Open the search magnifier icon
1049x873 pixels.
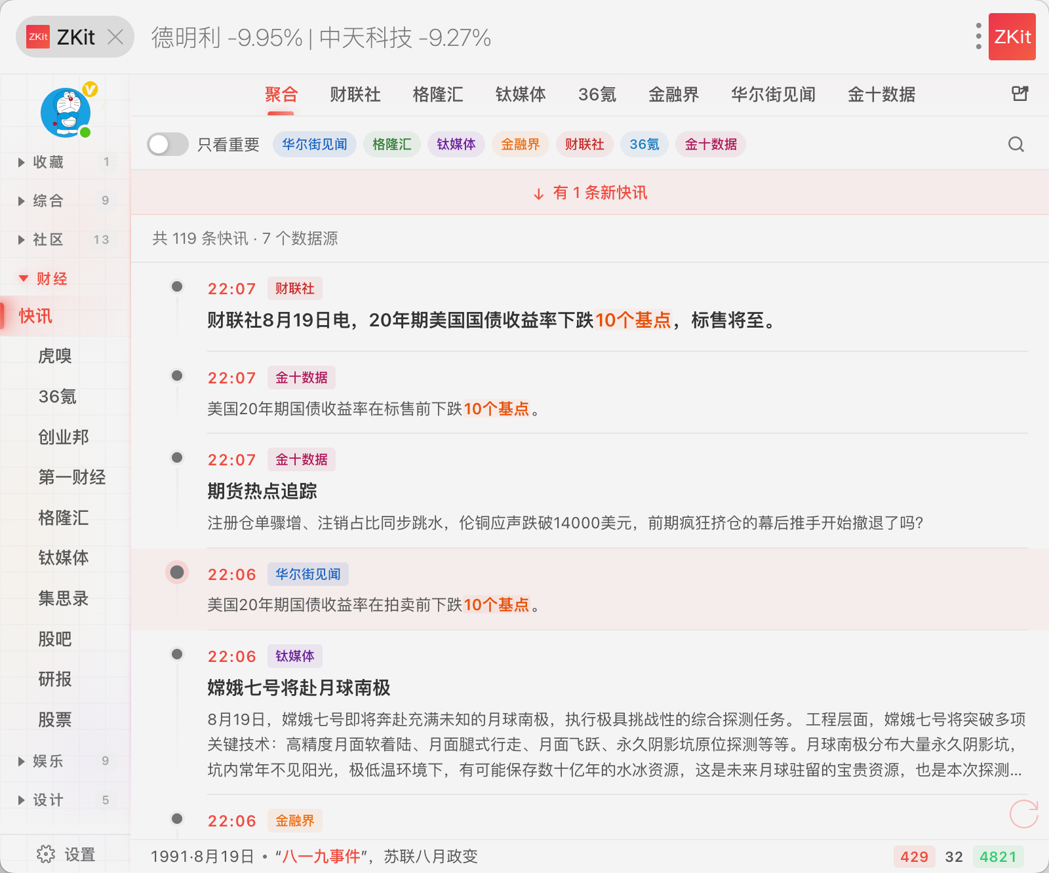coord(1016,144)
